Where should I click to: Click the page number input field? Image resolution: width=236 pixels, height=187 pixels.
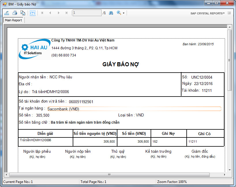[x=87, y=13]
